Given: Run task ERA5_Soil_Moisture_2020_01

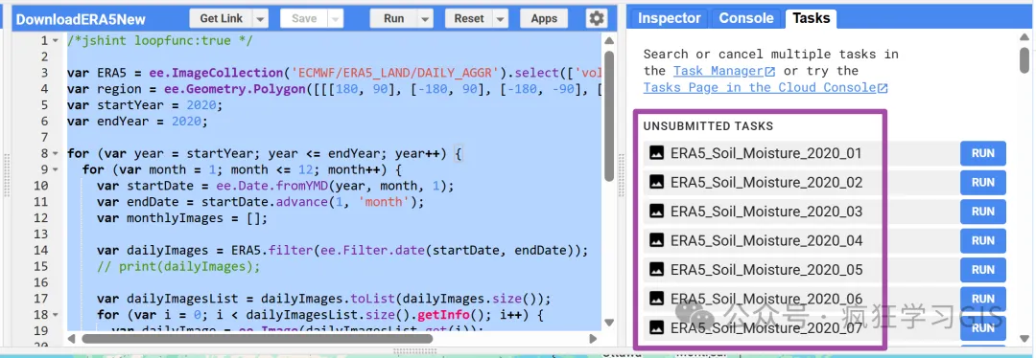Looking at the screenshot, I should tap(982, 153).
